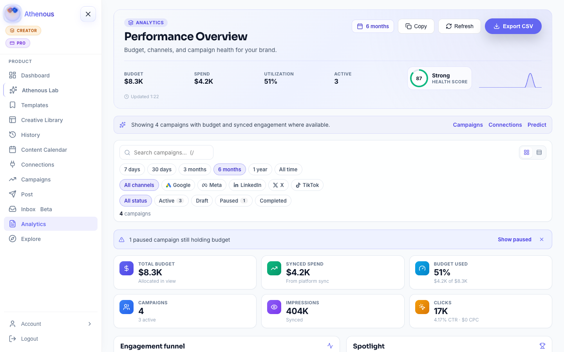Click the Impressions eye icon

pyautogui.click(x=274, y=307)
